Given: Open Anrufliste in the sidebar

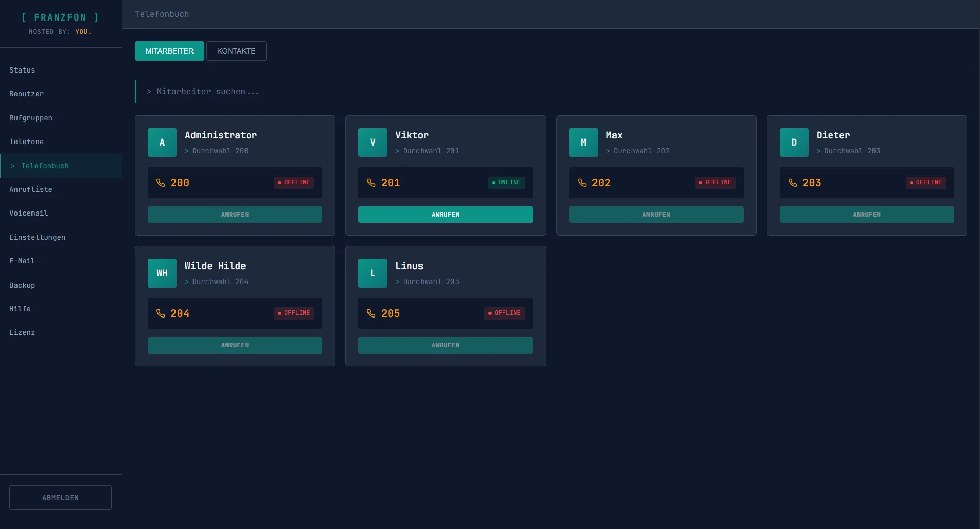Looking at the screenshot, I should pyautogui.click(x=31, y=189).
